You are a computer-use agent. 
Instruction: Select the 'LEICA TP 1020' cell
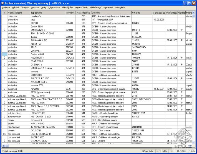(x=48, y=113)
